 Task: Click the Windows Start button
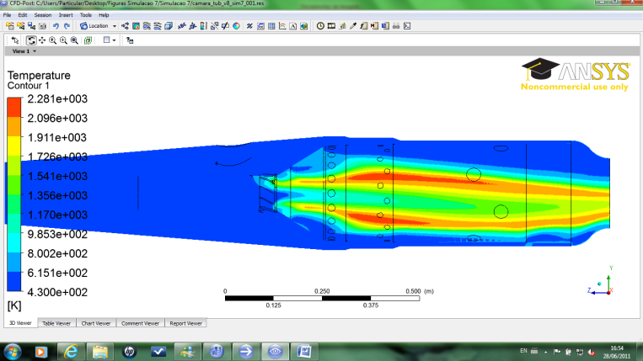[x=13, y=350]
